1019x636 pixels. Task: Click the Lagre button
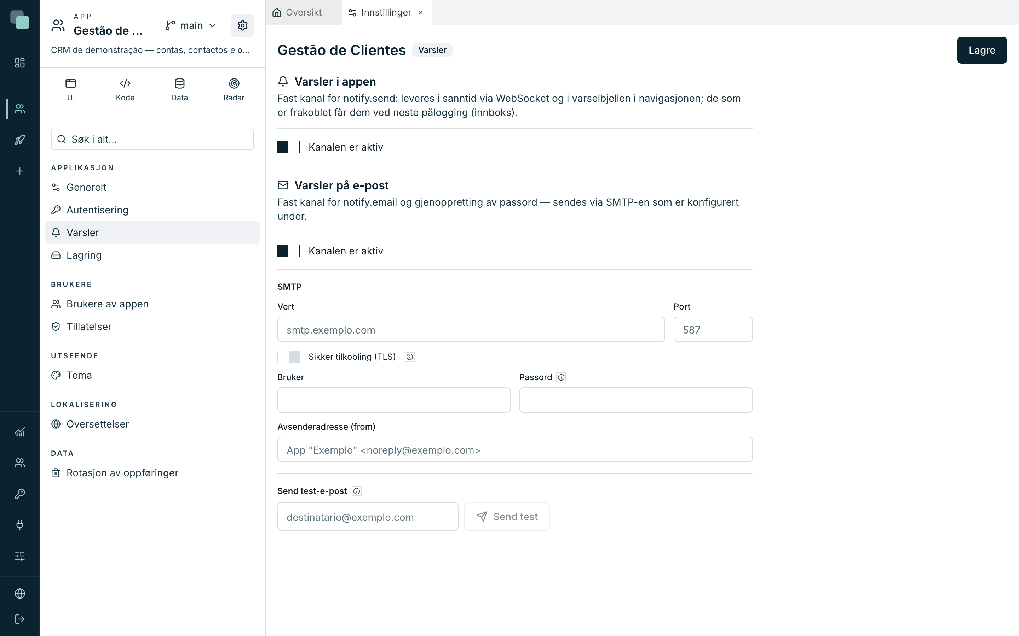tap(982, 50)
